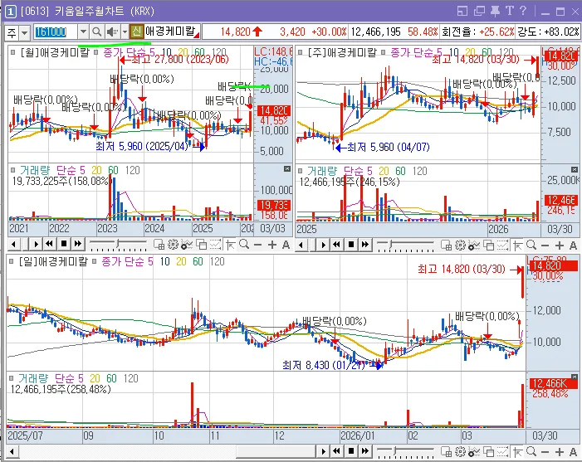Zoom in with plus icon on weekly chart

pyautogui.click(x=560, y=245)
